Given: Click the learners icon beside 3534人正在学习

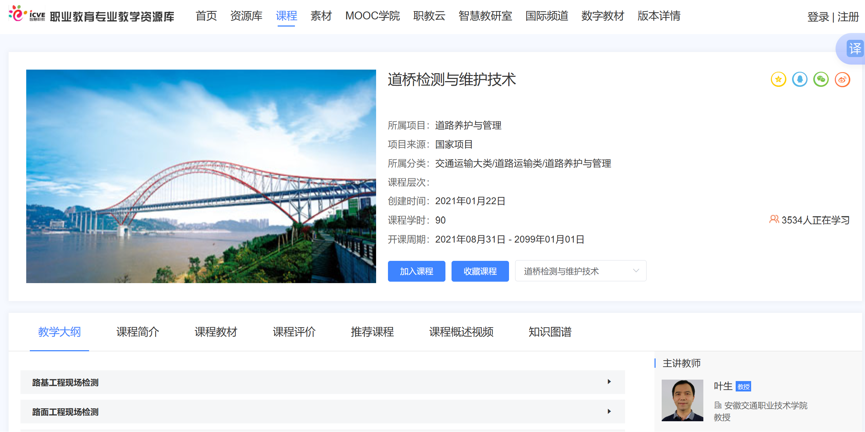Looking at the screenshot, I should pyautogui.click(x=774, y=220).
